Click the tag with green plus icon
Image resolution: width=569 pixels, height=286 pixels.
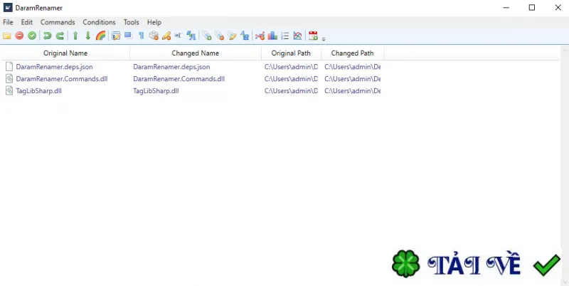(x=207, y=36)
